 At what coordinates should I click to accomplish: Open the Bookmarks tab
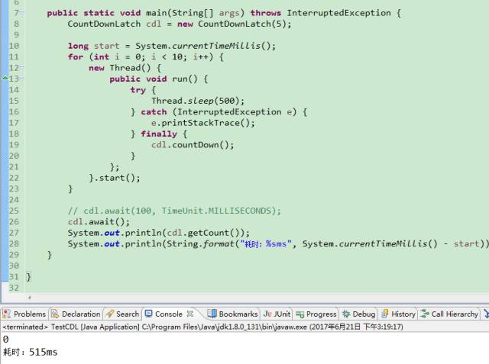click(233, 314)
